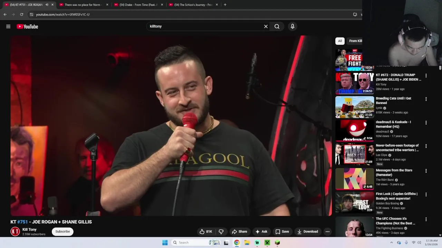Mute the KT #751 tab audio icon
This screenshot has width=442, height=248.
pyautogui.click(x=47, y=5)
